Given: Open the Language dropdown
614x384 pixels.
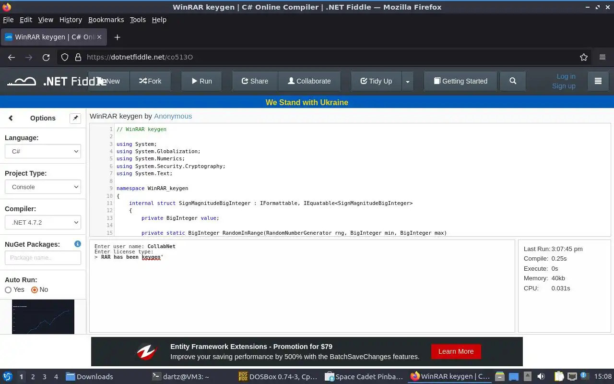Looking at the screenshot, I should click(x=43, y=151).
